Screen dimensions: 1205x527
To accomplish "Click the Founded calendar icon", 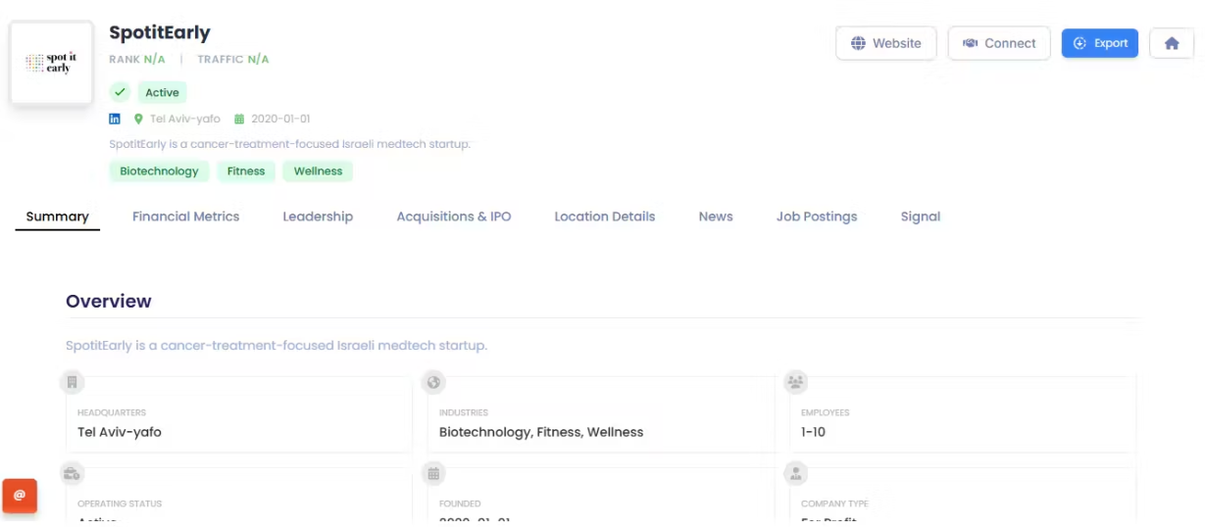I will [433, 473].
